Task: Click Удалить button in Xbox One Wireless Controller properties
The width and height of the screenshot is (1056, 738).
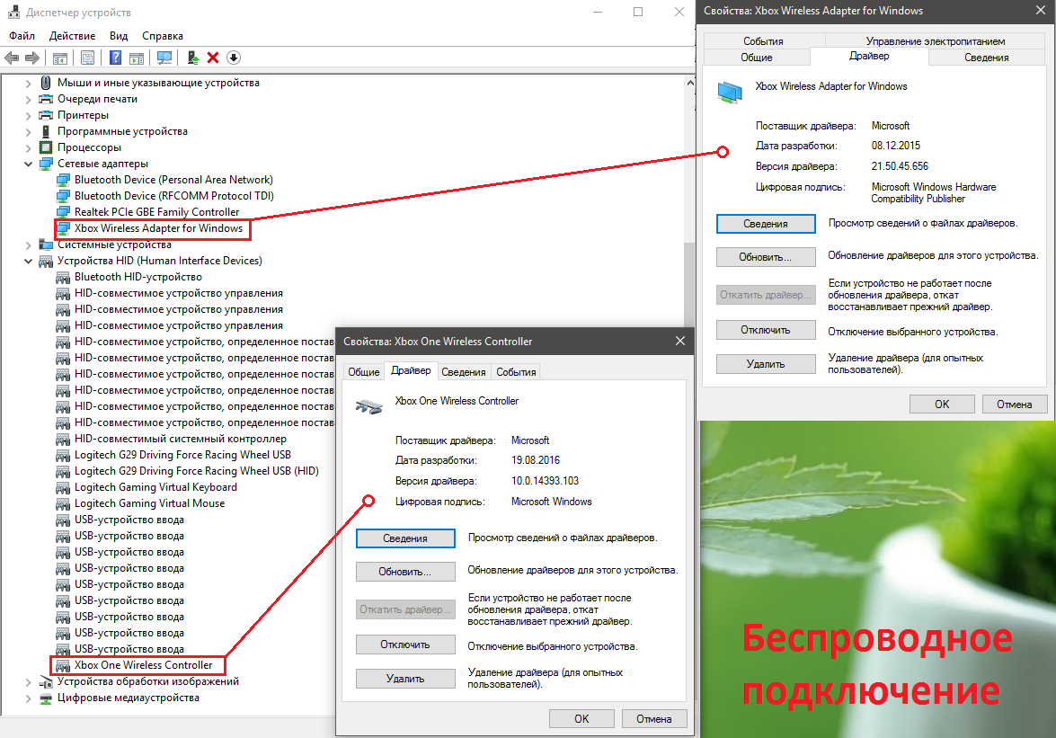Action: (x=405, y=679)
